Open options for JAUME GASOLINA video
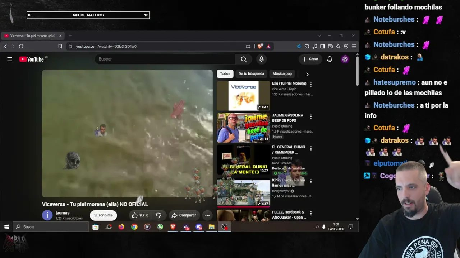The height and width of the screenshot is (258, 460). point(311,116)
